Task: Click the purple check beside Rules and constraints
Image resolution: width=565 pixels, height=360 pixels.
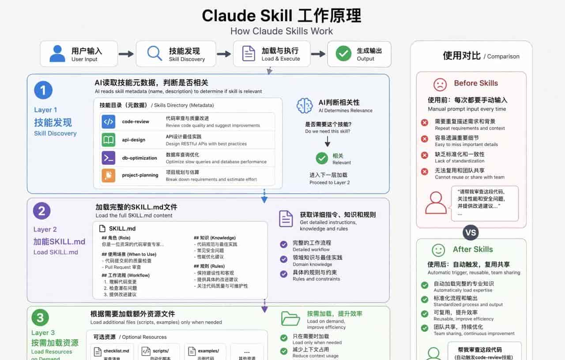Action: pyautogui.click(x=284, y=274)
